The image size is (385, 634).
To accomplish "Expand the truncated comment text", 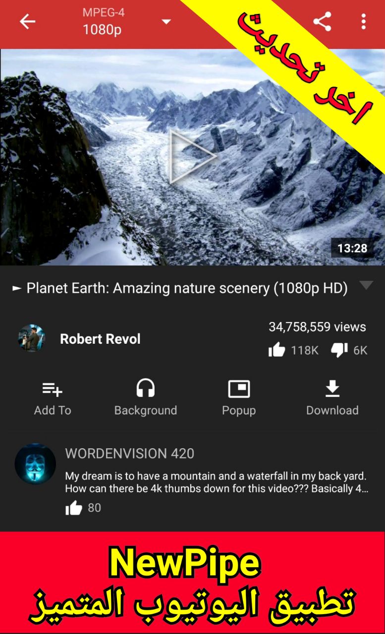I will 217,482.
